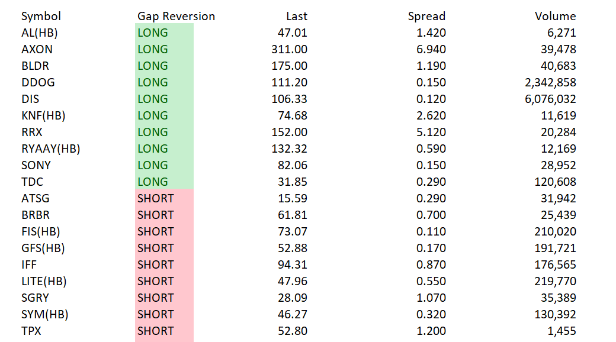Click the green LONG cell for DDOG
Viewport: 616px width, 342px height.
[x=153, y=82]
